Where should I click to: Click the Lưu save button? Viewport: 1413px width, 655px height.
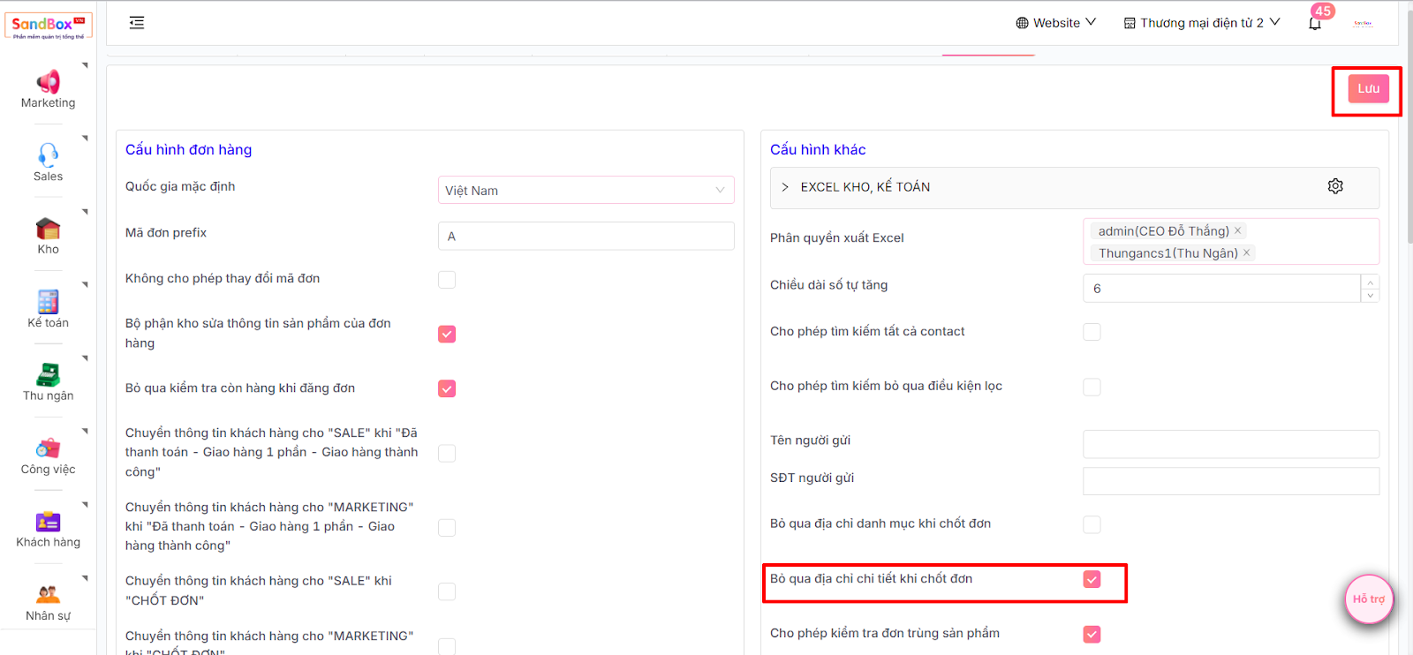pos(1368,89)
